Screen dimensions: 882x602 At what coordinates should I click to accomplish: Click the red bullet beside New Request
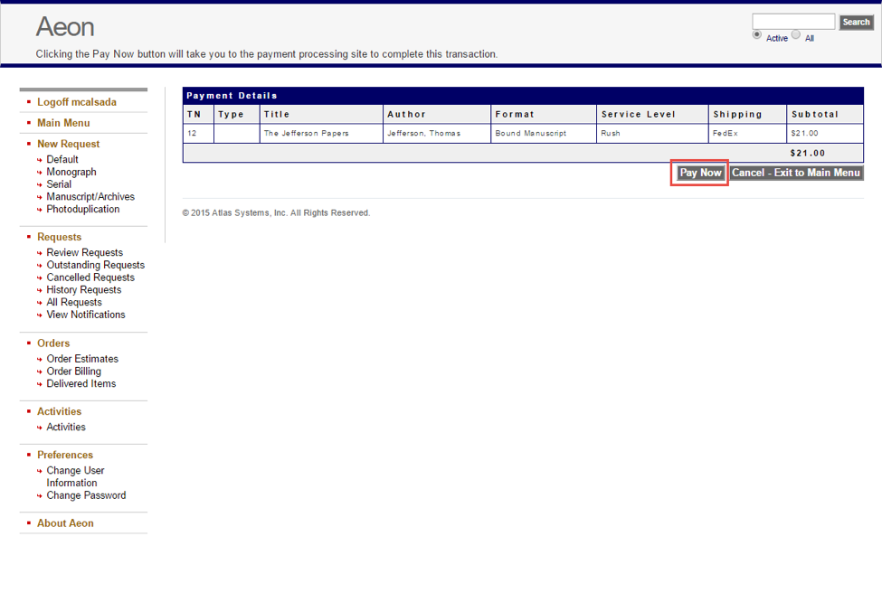point(27,144)
